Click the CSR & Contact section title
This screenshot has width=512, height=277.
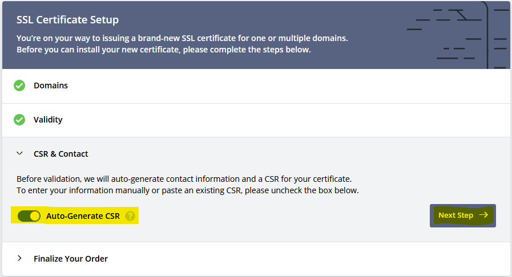point(61,154)
